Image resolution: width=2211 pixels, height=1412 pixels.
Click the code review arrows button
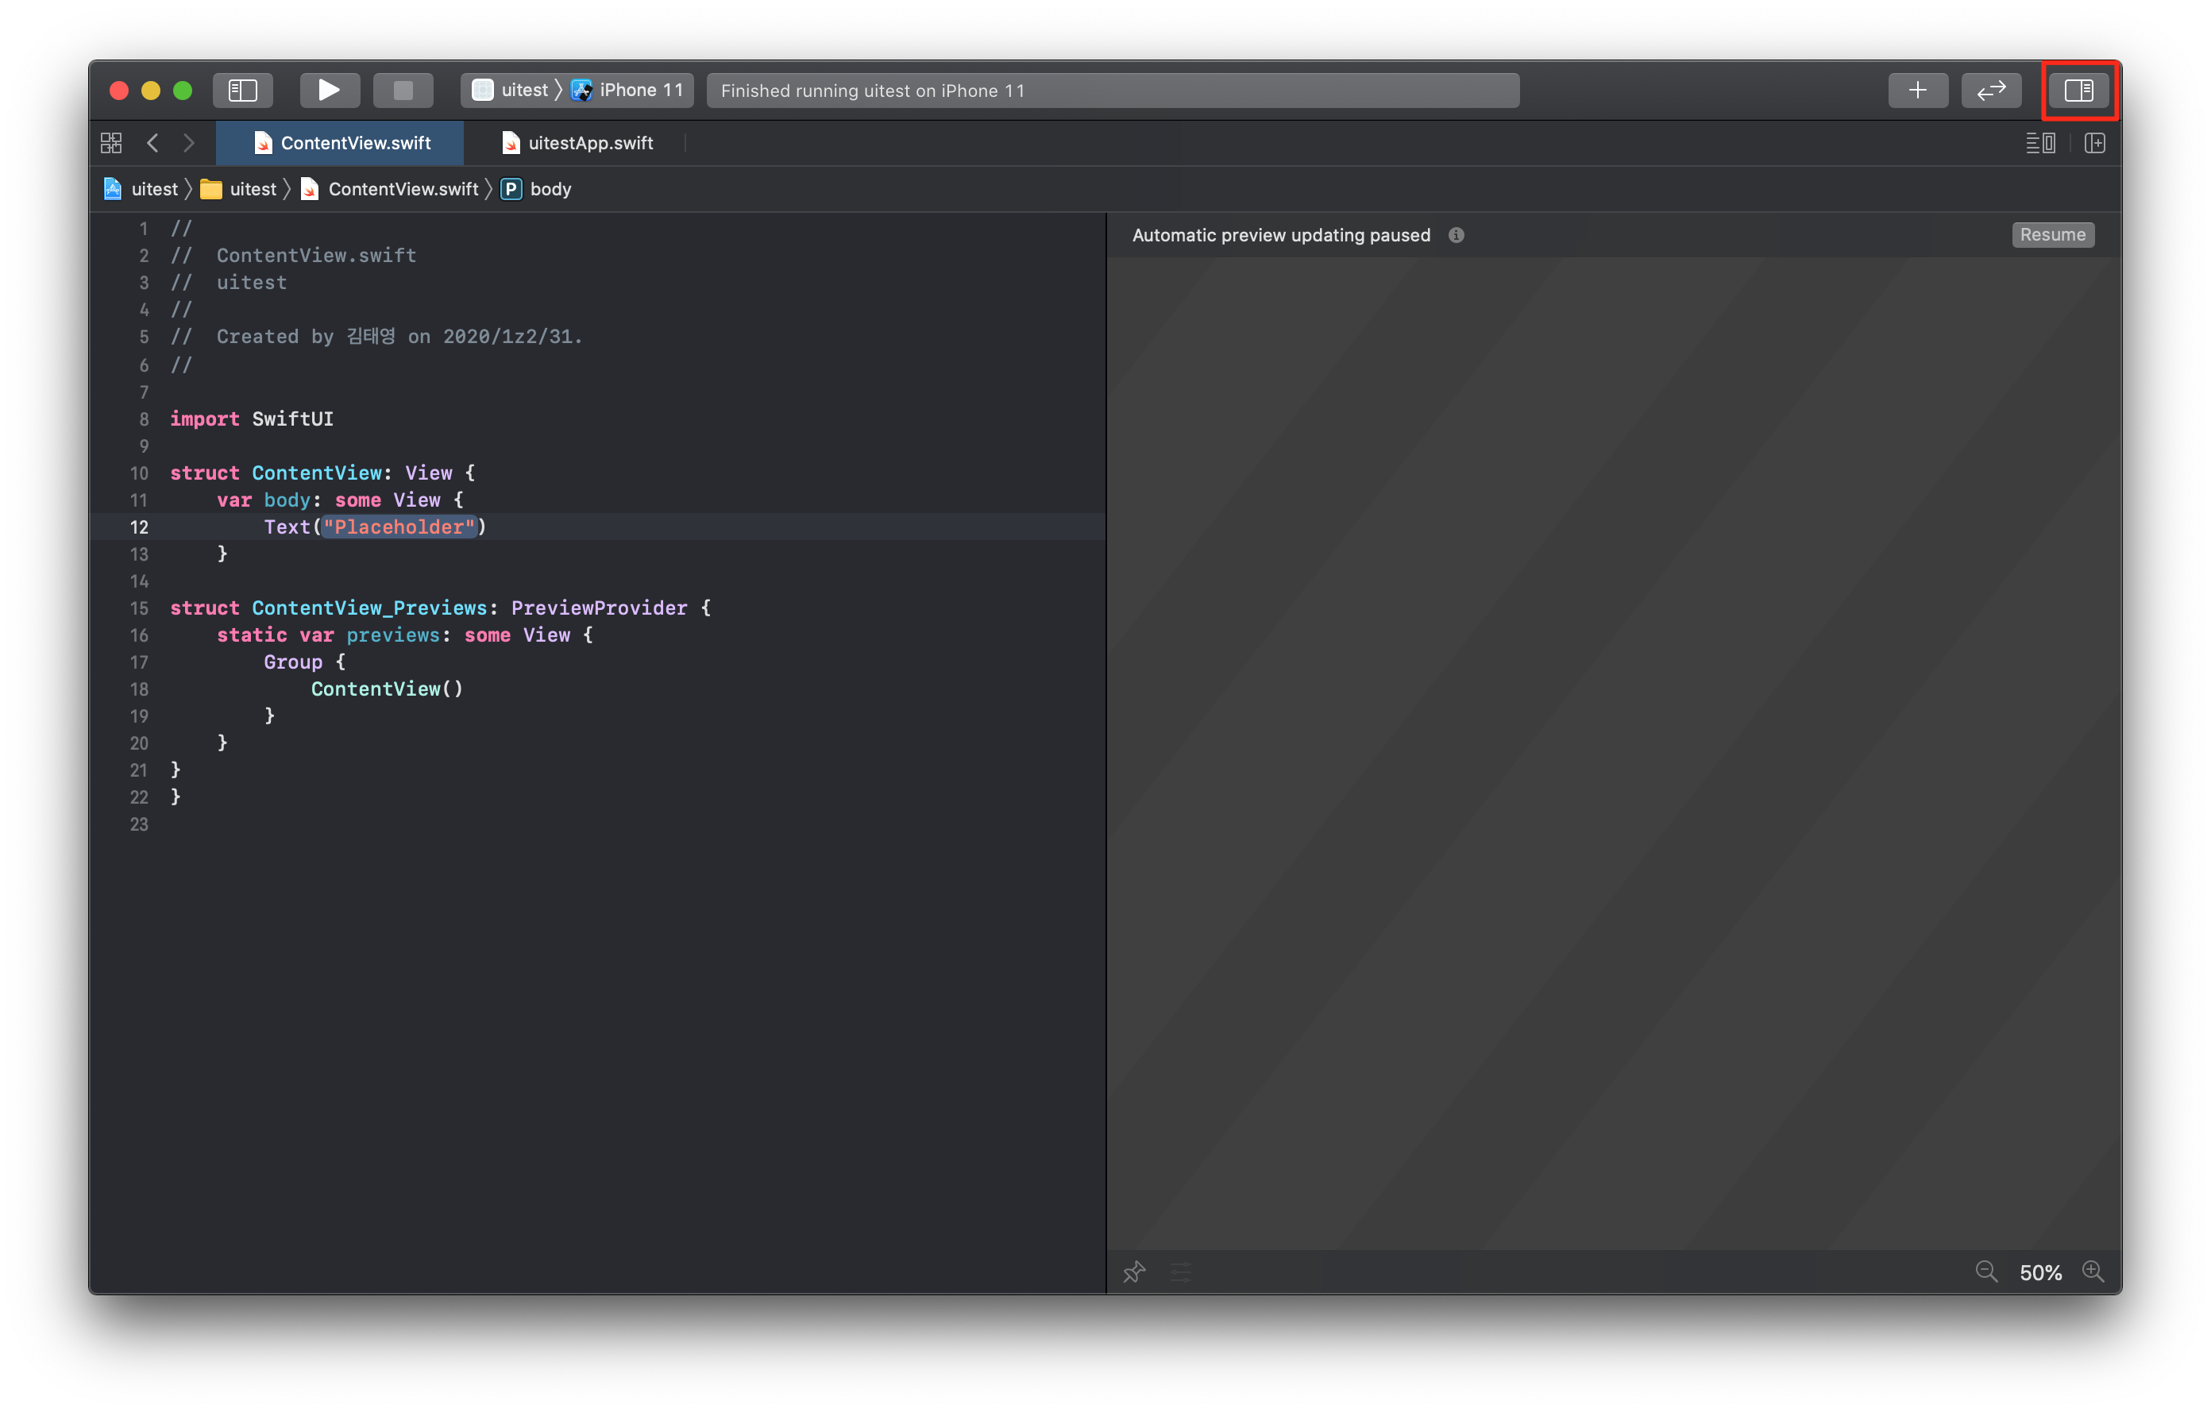coord(1991,90)
